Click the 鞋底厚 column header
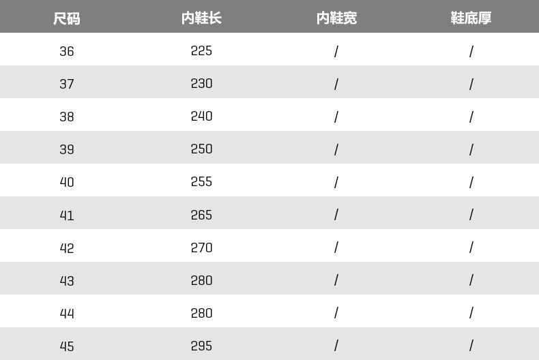The image size is (539, 360). click(471, 18)
